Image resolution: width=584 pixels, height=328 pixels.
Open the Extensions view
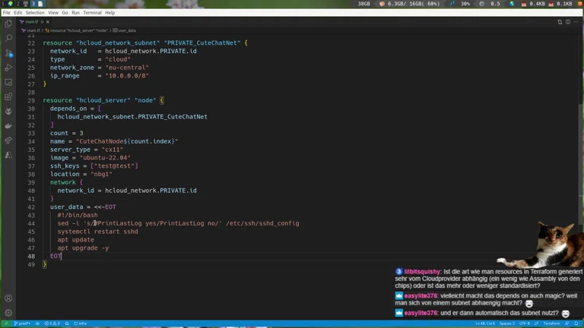pyautogui.click(x=8, y=96)
